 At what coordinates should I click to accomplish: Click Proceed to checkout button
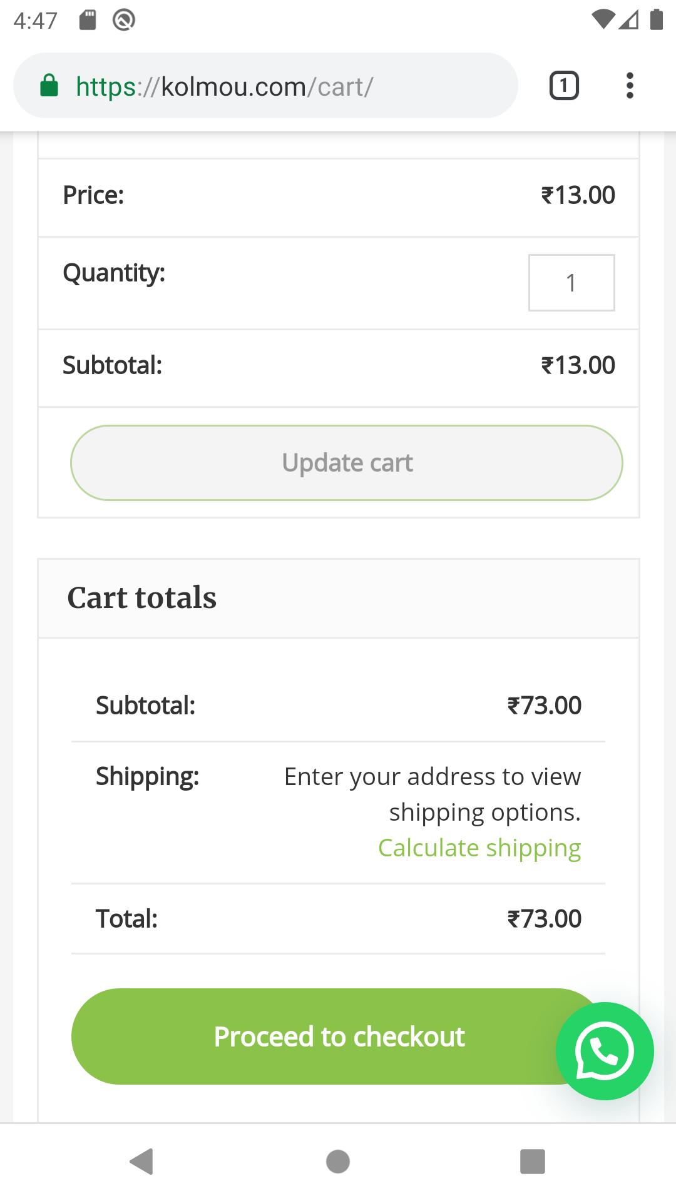[338, 1036]
